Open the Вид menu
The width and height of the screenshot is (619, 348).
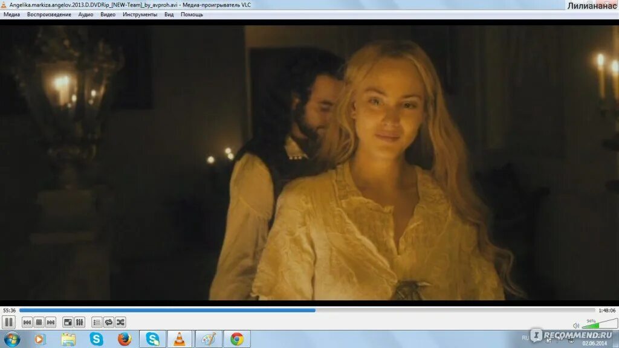click(169, 14)
